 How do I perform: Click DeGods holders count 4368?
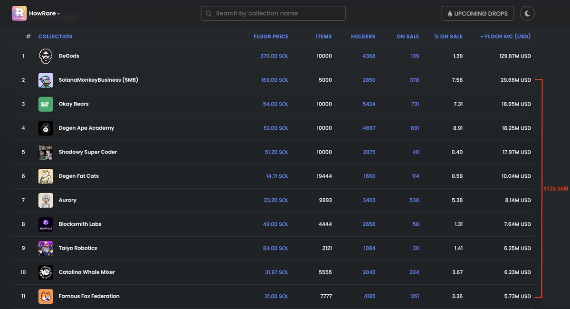369,56
